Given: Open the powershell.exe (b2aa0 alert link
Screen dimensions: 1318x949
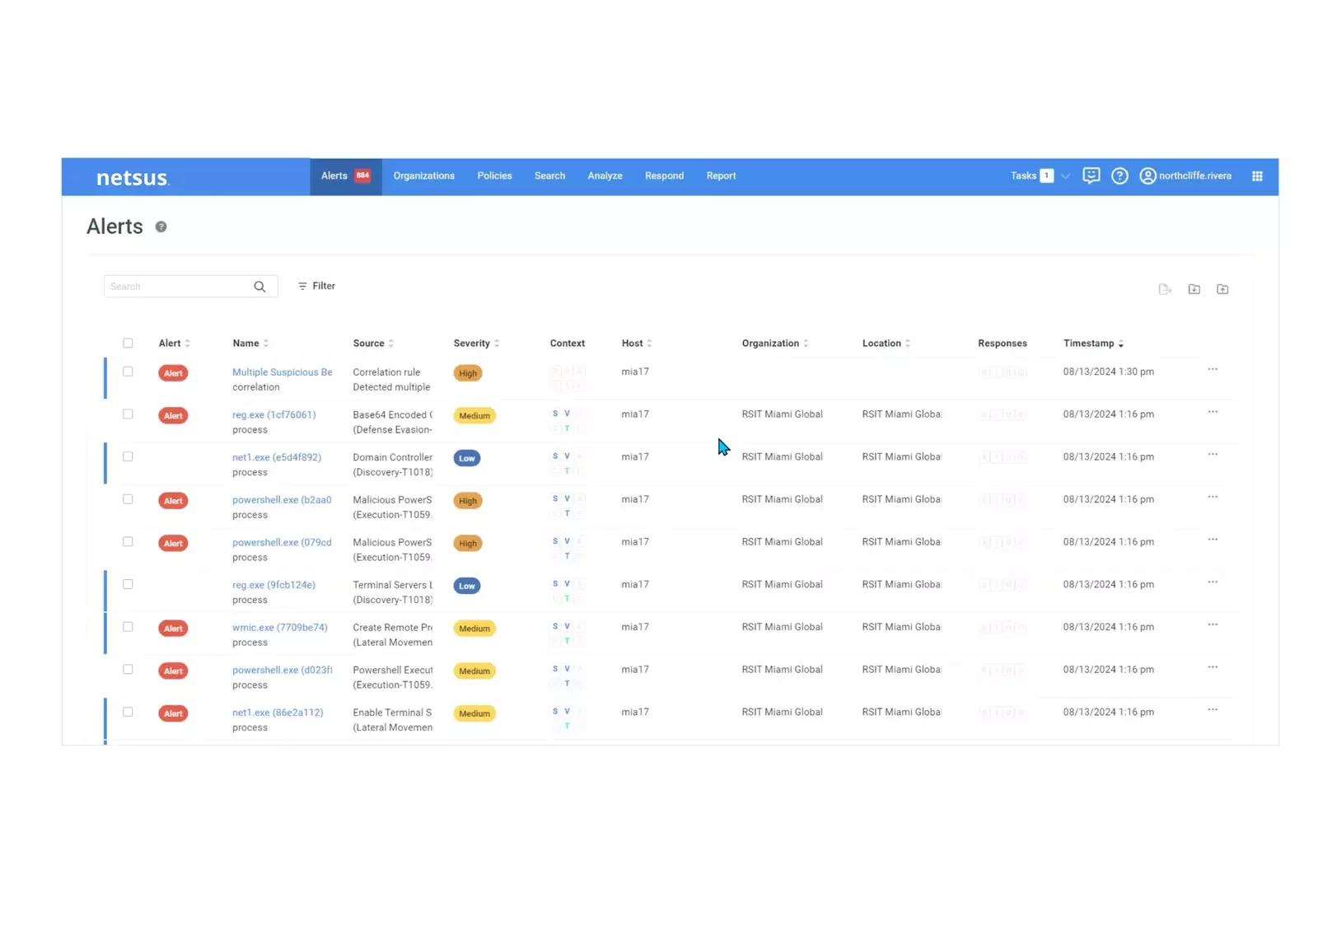Looking at the screenshot, I should click(x=282, y=500).
